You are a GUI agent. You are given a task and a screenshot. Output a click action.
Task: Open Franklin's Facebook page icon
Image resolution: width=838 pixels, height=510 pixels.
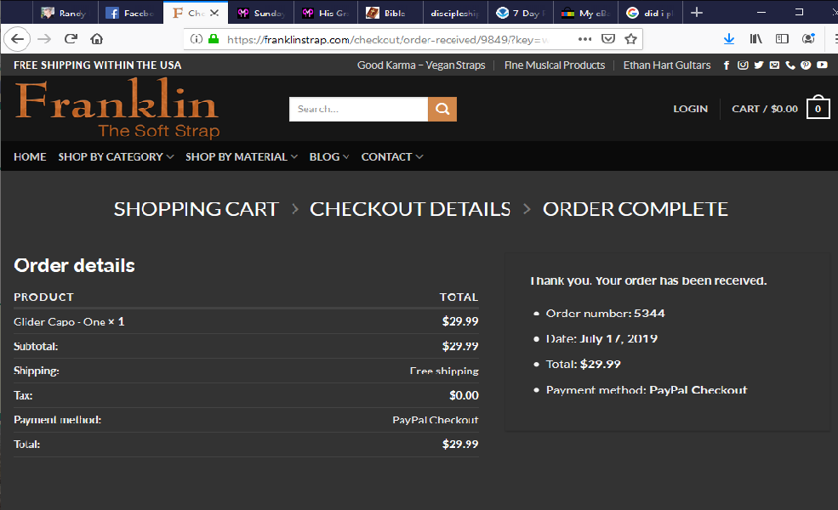(727, 65)
